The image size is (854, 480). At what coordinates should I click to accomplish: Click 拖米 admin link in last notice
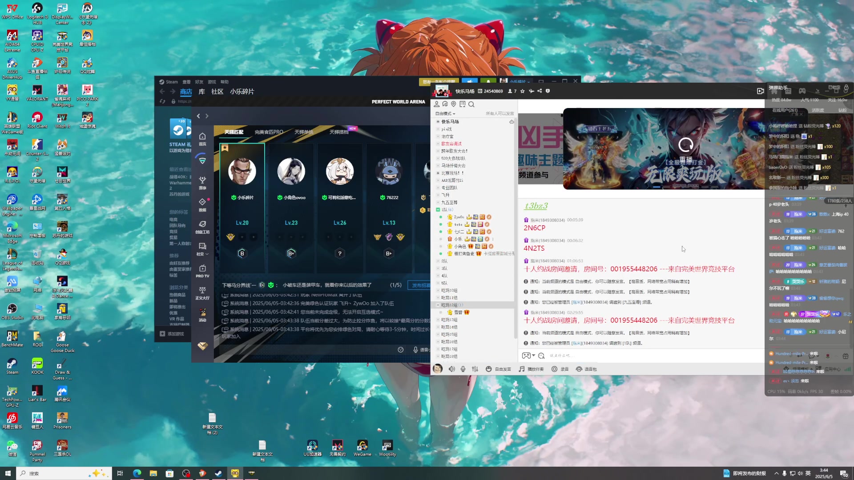[x=576, y=343]
